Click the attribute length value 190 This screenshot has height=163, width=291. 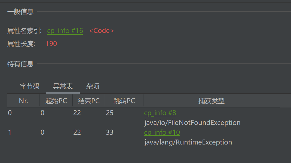(x=51, y=44)
